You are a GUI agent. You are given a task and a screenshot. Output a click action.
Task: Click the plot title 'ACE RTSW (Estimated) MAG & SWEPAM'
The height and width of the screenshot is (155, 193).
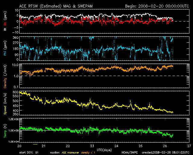(x=56, y=6)
